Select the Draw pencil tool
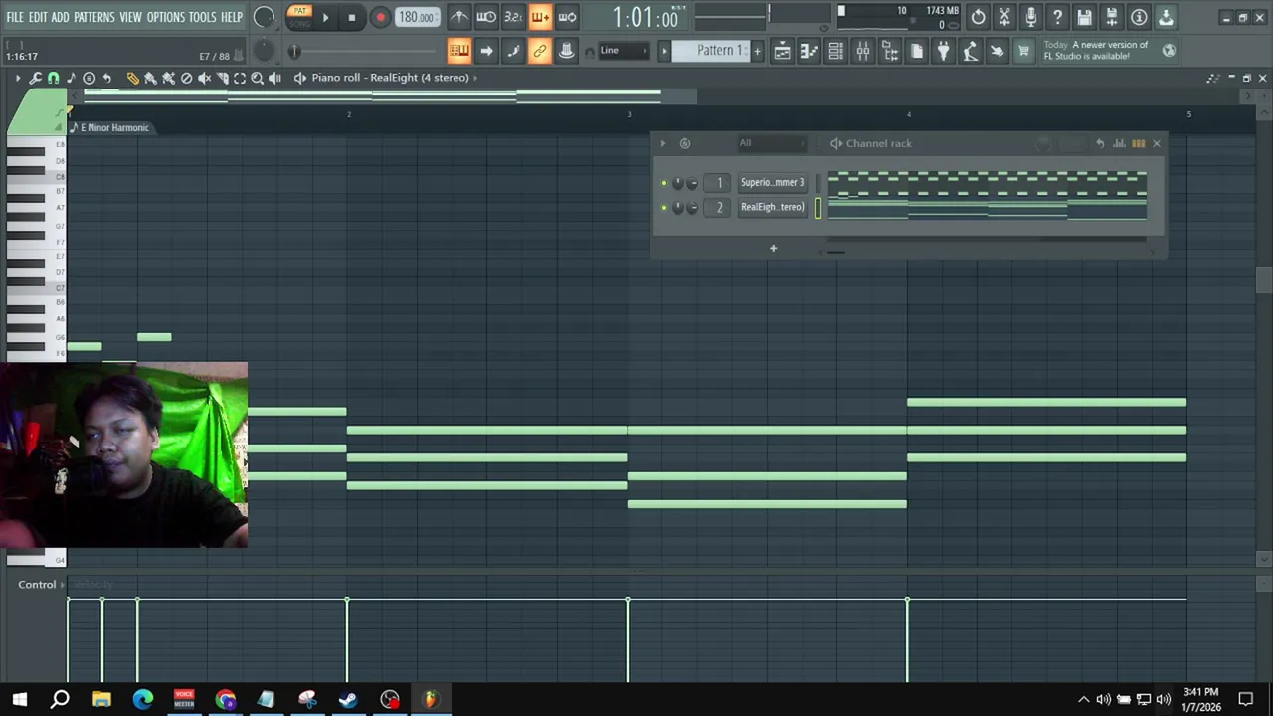Image resolution: width=1273 pixels, height=716 pixels. point(132,78)
